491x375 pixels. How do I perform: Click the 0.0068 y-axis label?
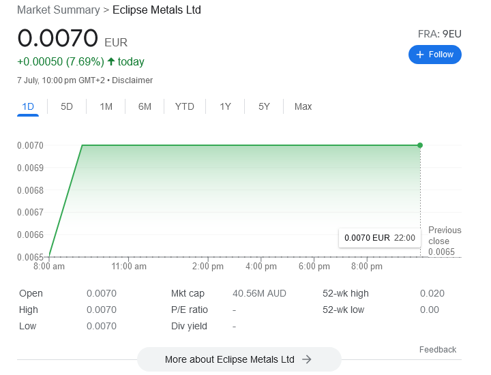(x=31, y=190)
